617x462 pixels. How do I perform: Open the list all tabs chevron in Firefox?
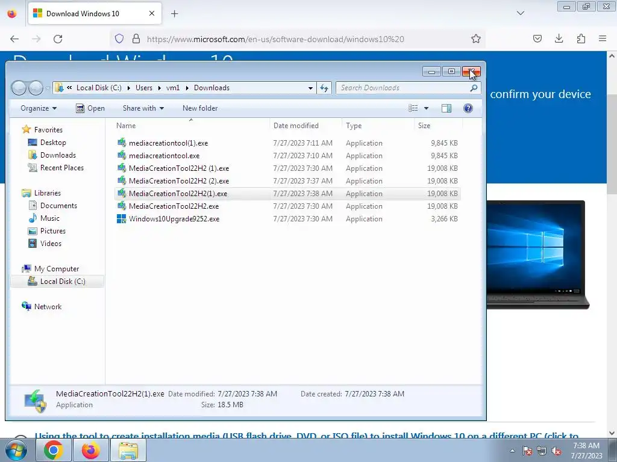click(520, 13)
